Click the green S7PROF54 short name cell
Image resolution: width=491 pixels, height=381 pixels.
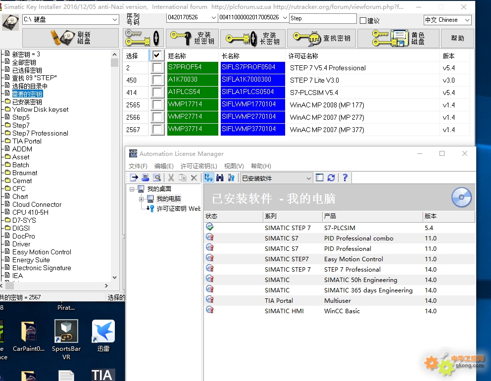pos(193,67)
